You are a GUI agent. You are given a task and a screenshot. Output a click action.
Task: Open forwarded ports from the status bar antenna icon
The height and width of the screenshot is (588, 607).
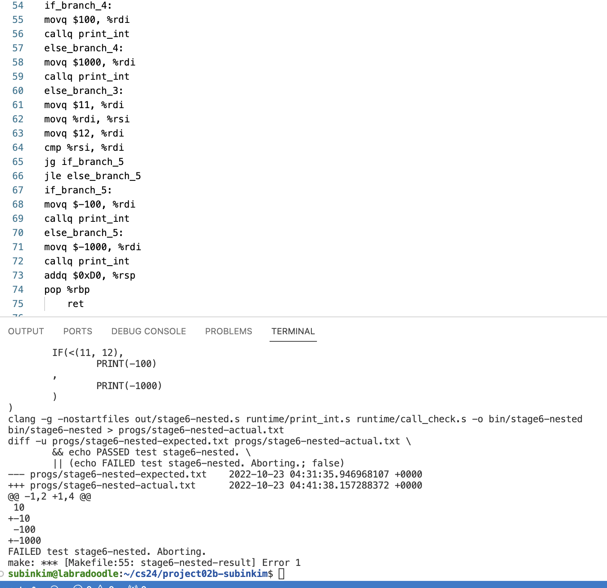coord(133,587)
